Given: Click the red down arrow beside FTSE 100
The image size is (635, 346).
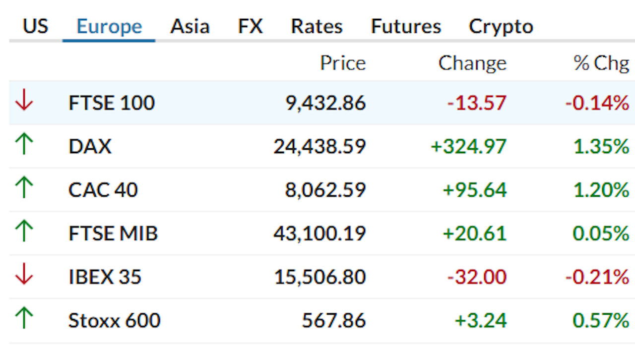Looking at the screenshot, I should tap(23, 103).
